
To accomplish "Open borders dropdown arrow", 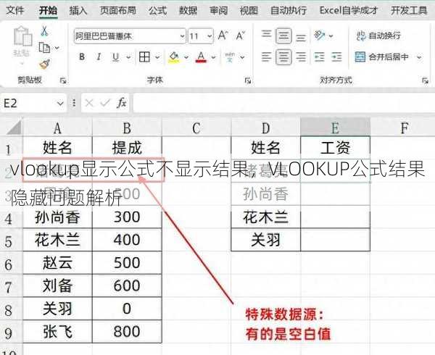I will click(157, 57).
